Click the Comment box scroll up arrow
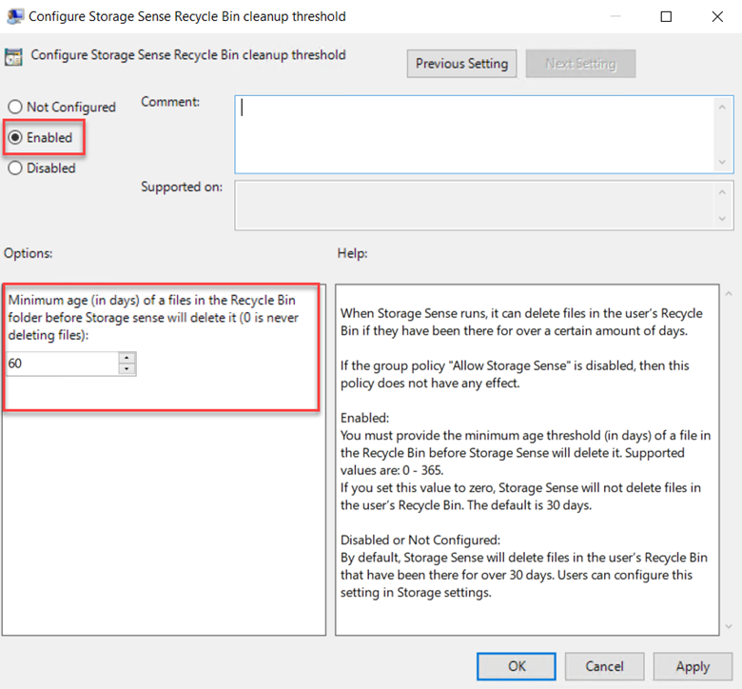The width and height of the screenshot is (742, 689). pos(722,108)
